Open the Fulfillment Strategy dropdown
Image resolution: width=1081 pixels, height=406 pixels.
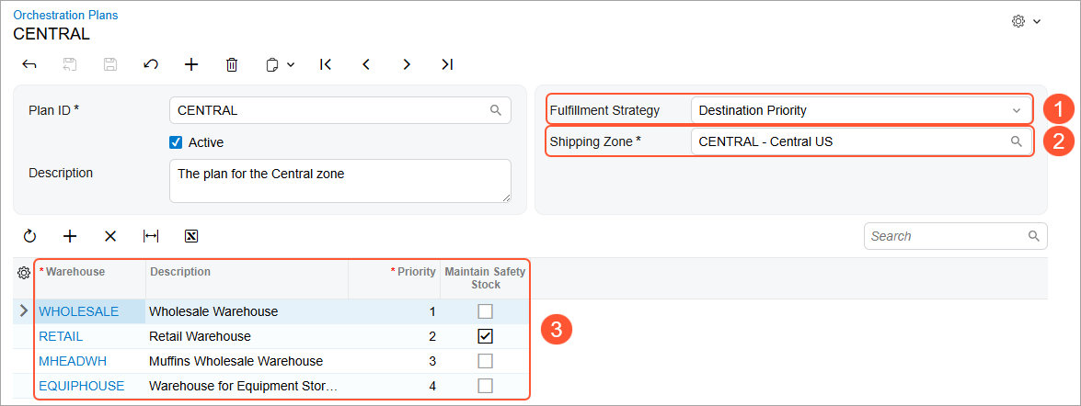pyautogui.click(x=1017, y=110)
